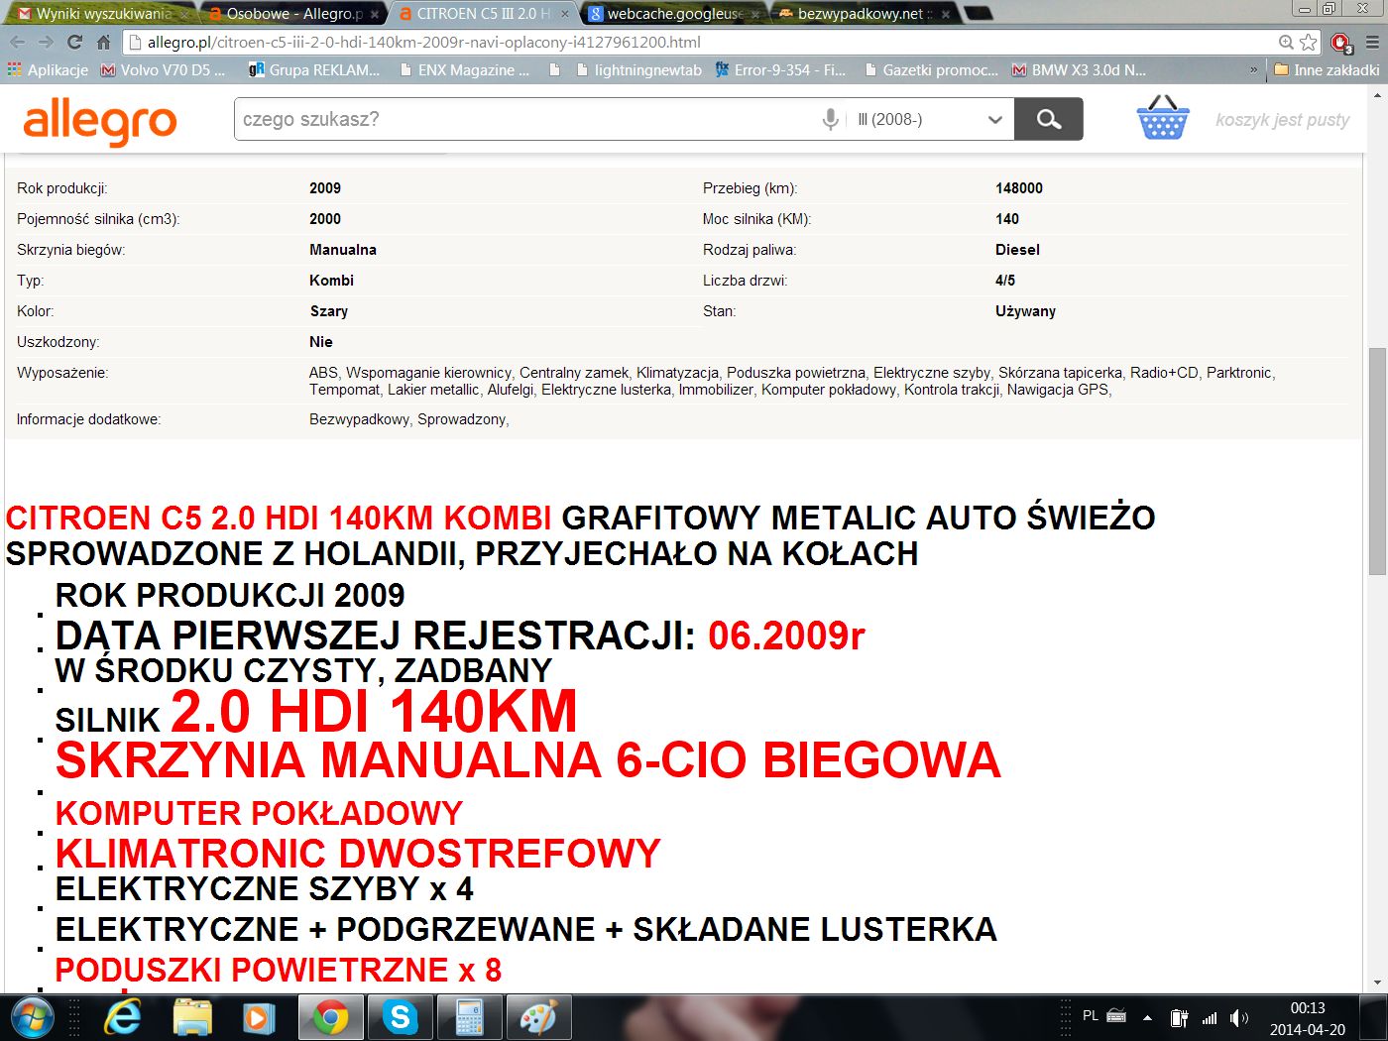Show more bookmarks with the chevron
The width and height of the screenshot is (1388, 1041).
1253,70
